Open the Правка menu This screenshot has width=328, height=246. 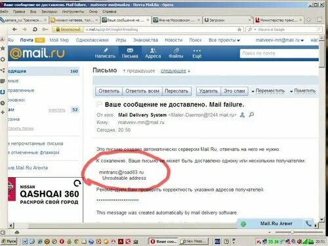tap(19, 11)
